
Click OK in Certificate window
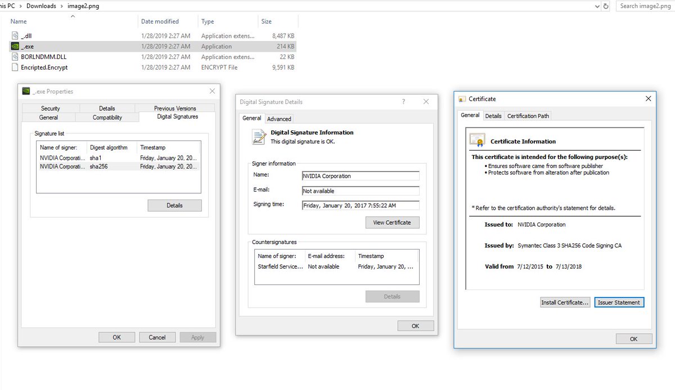click(633, 339)
